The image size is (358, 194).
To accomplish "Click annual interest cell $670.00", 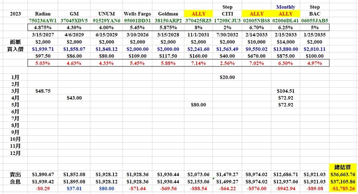I will (x=257, y=56).
